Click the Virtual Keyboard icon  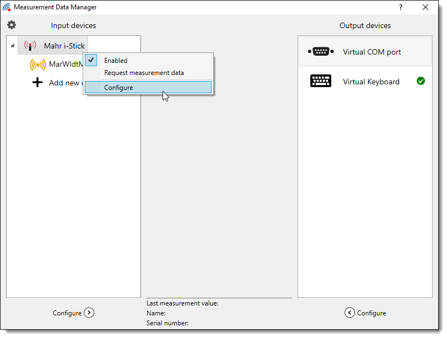coord(320,82)
